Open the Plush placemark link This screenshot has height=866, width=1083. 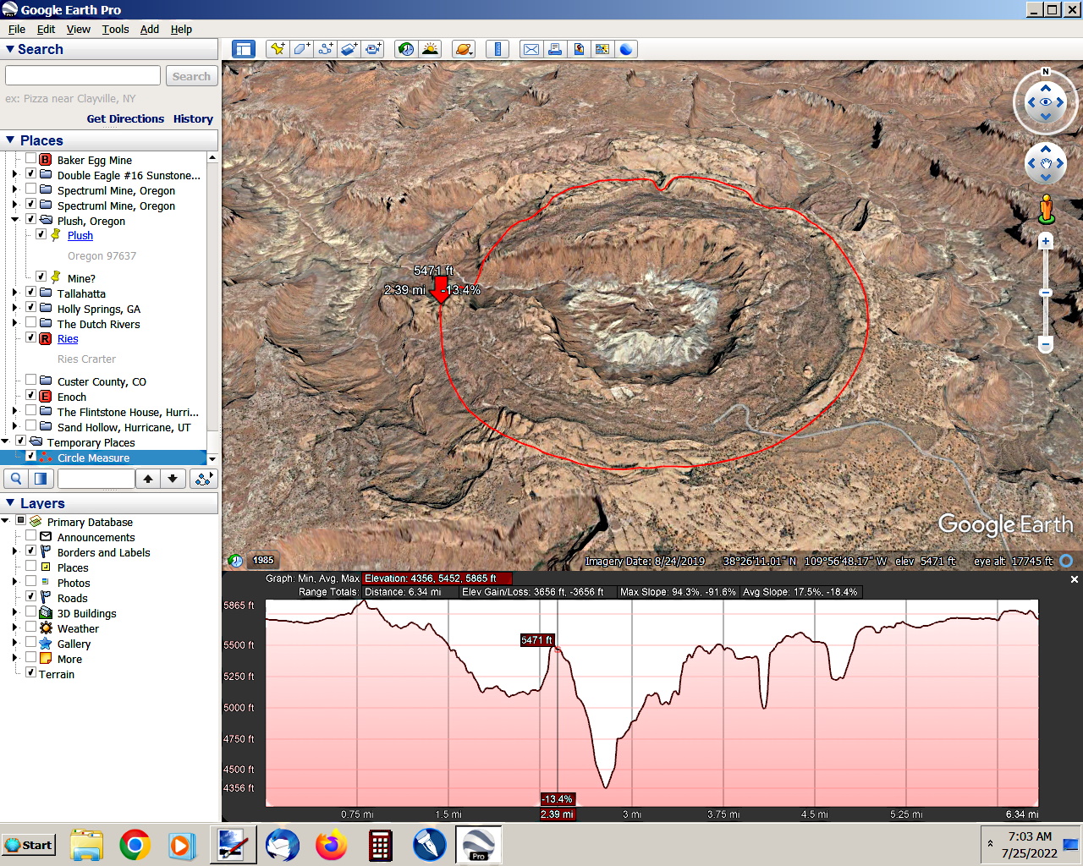click(80, 235)
